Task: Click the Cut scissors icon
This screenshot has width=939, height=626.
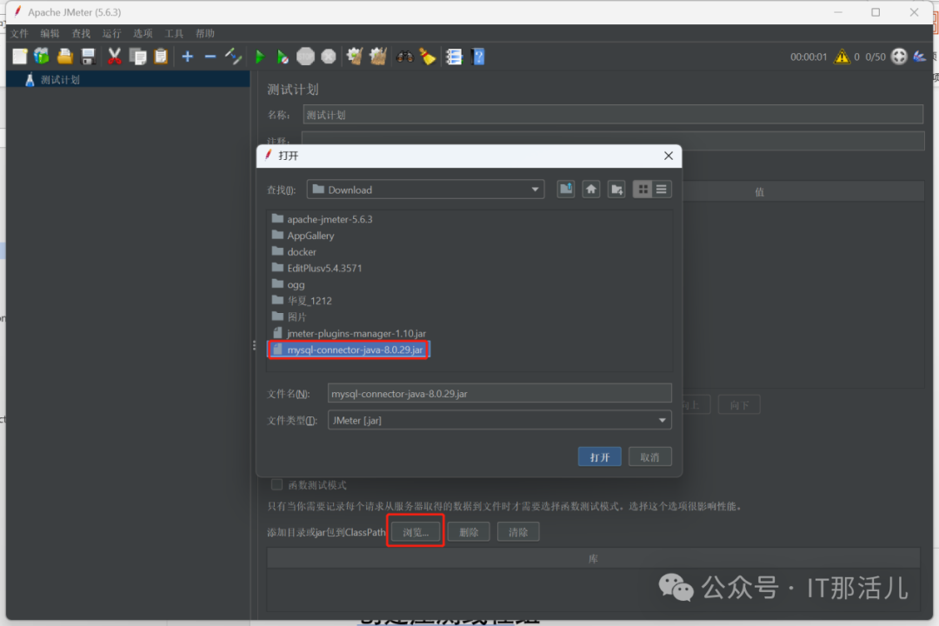Action: 114,57
